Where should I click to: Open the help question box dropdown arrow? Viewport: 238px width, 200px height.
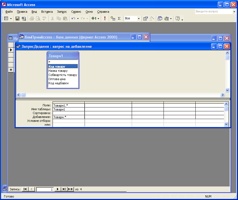(x=234, y=12)
